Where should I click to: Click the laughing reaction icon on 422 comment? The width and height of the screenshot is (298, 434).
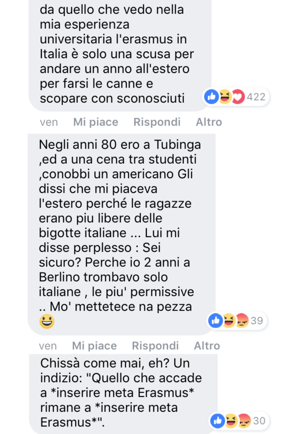[225, 96]
